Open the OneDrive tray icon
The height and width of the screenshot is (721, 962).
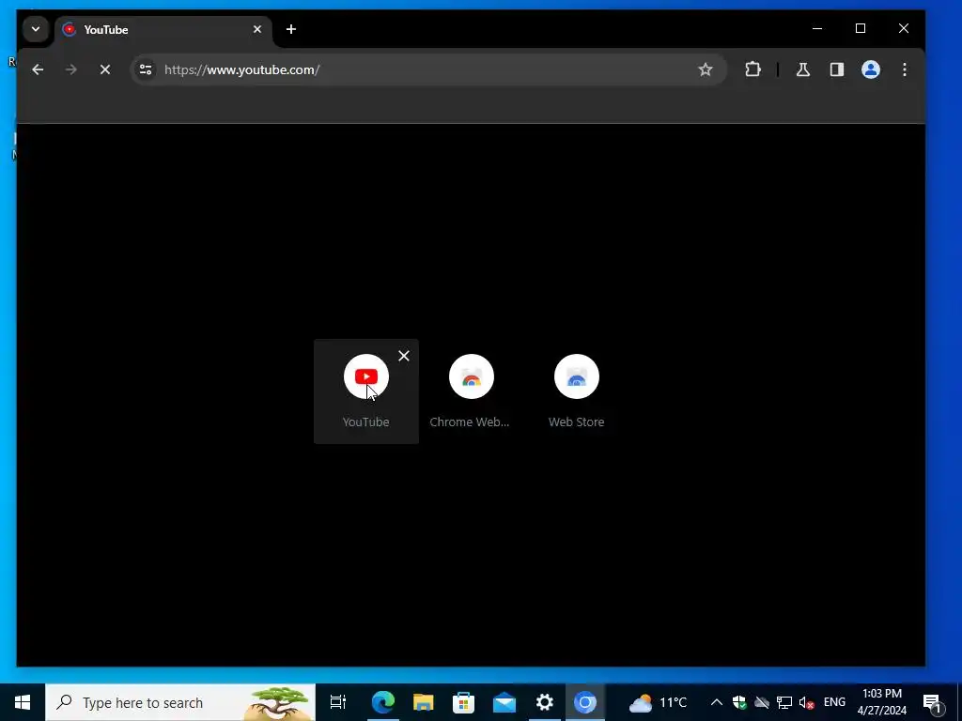[x=762, y=702]
